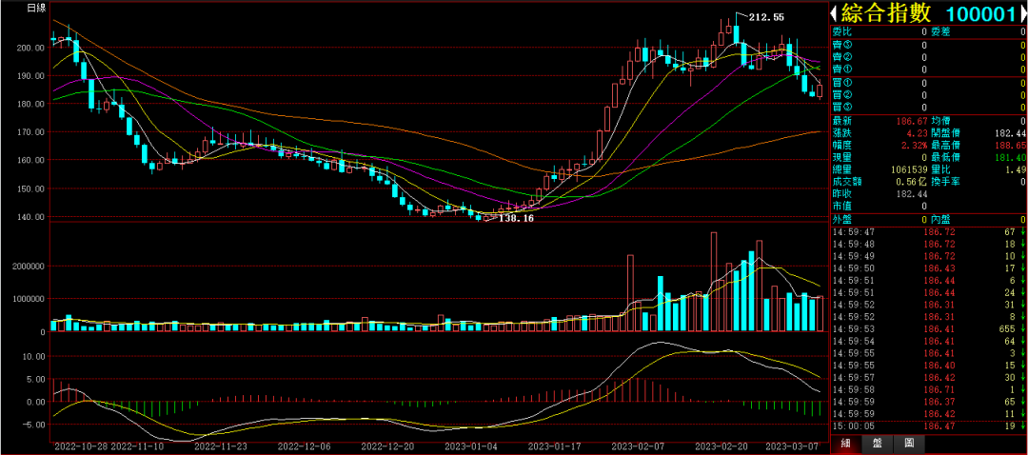Click the 2023-02-07 date on time axis
This screenshot has width=1028, height=455.
tap(635, 445)
